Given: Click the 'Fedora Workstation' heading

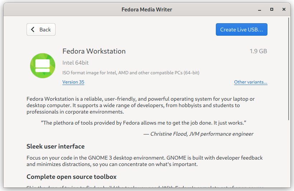Looking at the screenshot, I should (94, 51).
